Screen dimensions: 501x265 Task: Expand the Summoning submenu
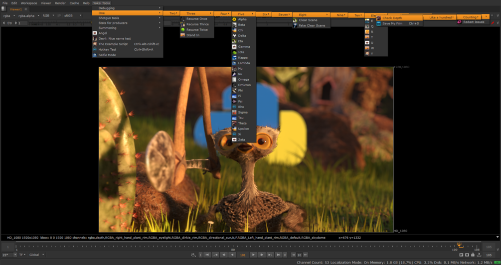click(x=128, y=28)
